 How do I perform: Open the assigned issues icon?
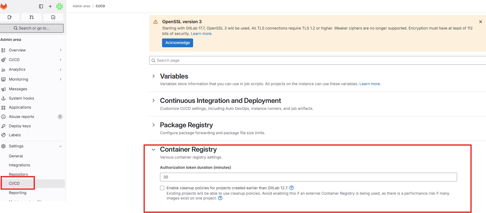tap(10, 17)
